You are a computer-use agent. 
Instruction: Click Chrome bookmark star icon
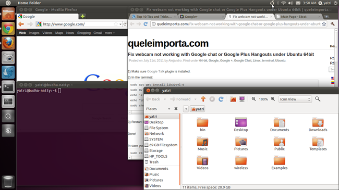324,24
